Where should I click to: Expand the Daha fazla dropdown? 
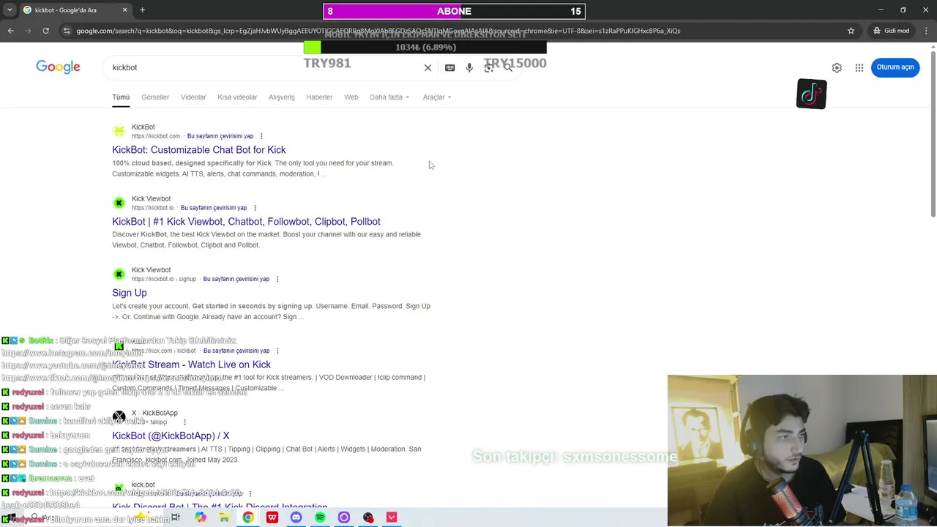[x=389, y=97]
